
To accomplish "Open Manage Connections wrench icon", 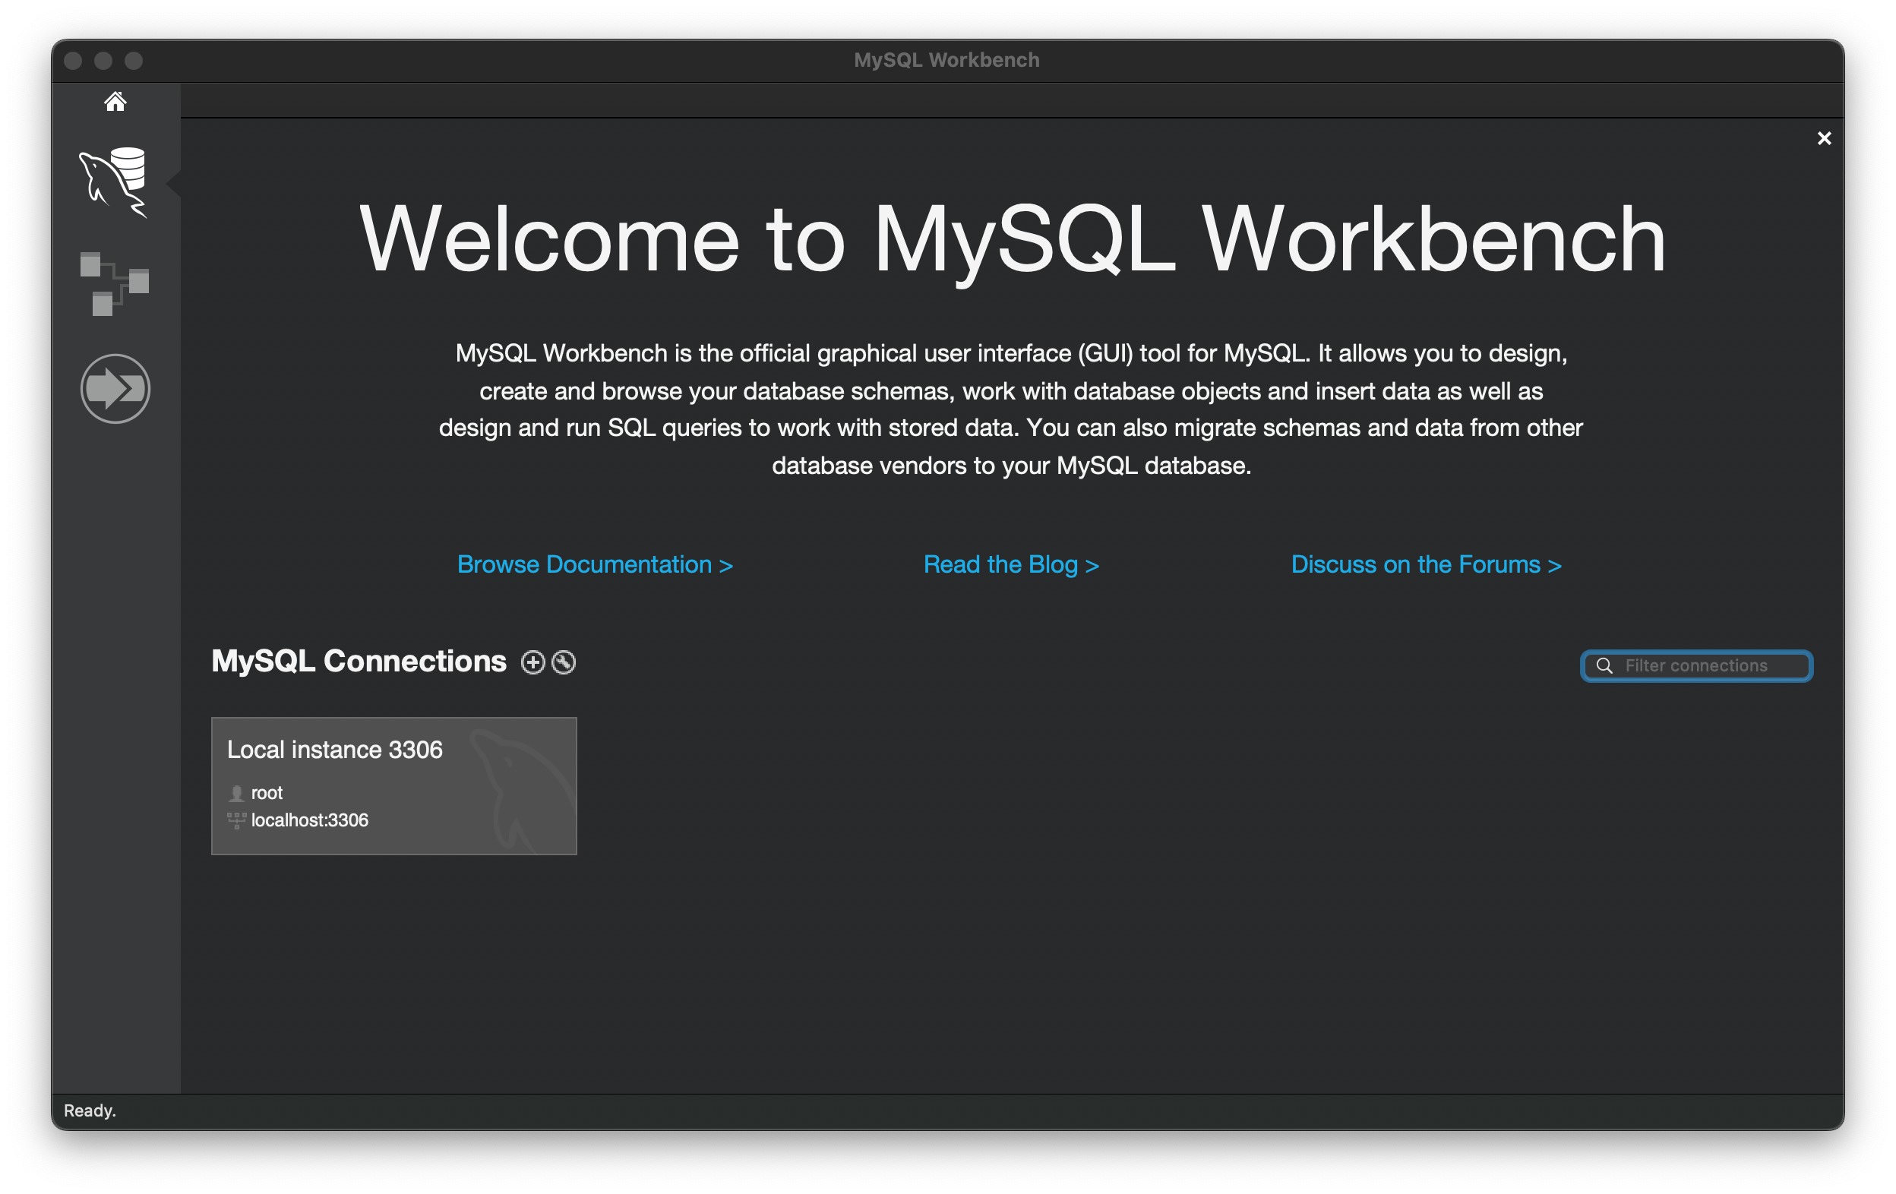I will point(564,662).
